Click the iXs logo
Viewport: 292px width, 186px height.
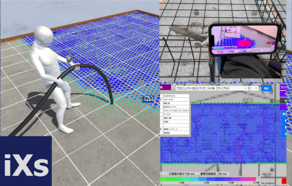(x=26, y=161)
